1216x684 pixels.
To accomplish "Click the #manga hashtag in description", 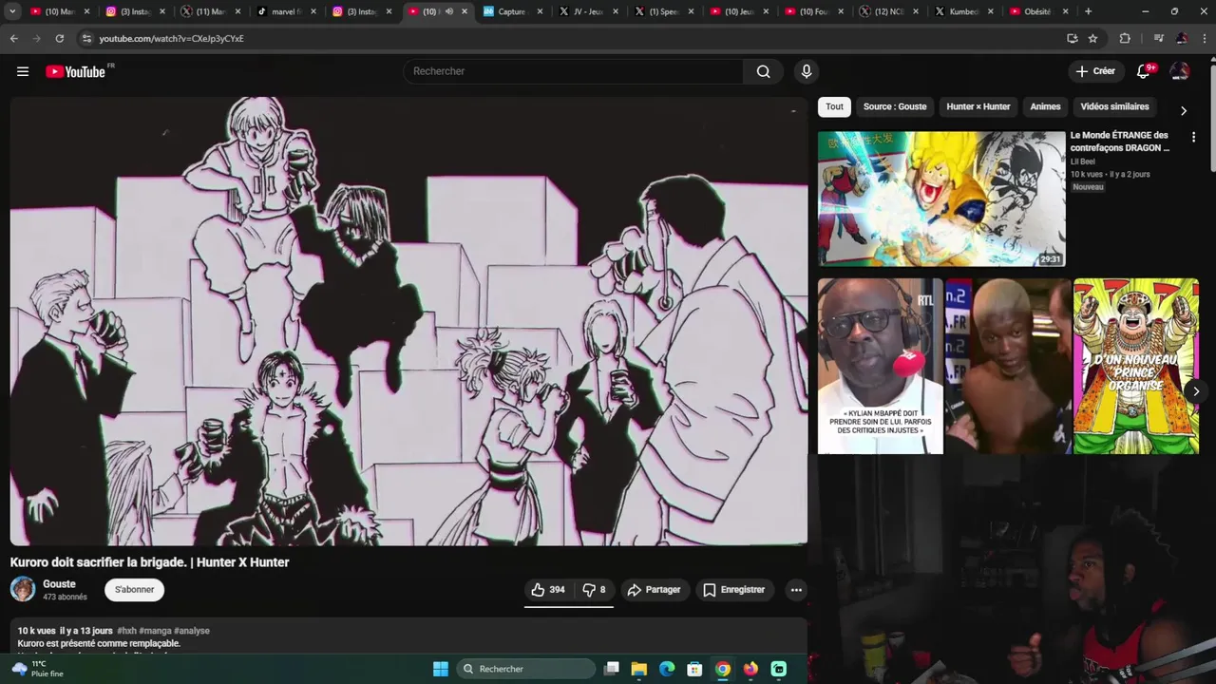I will coord(155,631).
